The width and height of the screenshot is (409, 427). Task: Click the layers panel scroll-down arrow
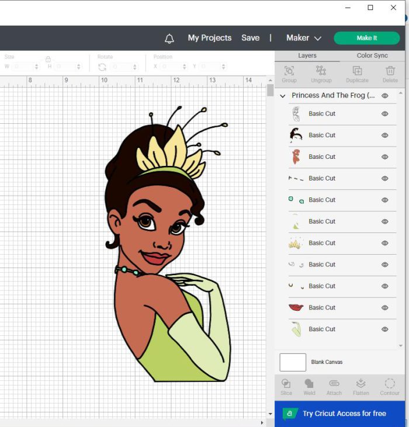[x=400, y=346]
